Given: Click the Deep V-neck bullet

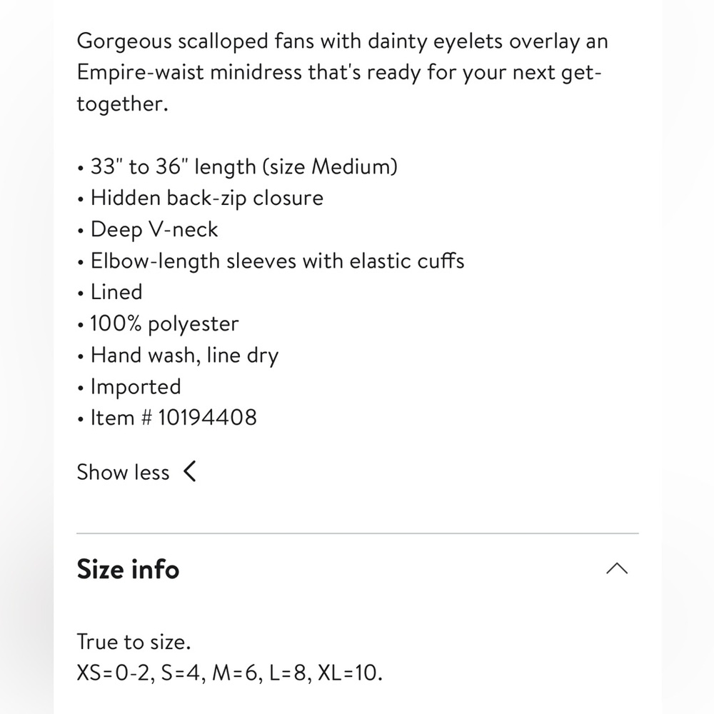Looking at the screenshot, I should coord(154,229).
